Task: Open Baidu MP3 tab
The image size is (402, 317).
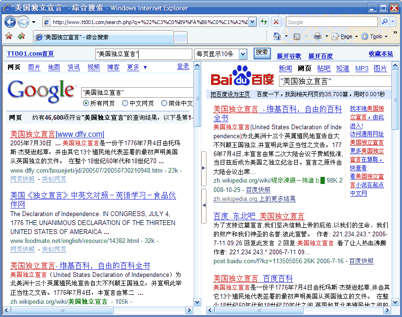Action: pos(362,68)
